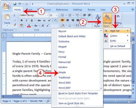Select the Word 2003 style set
136x108 pixels.
click(x=65, y=83)
